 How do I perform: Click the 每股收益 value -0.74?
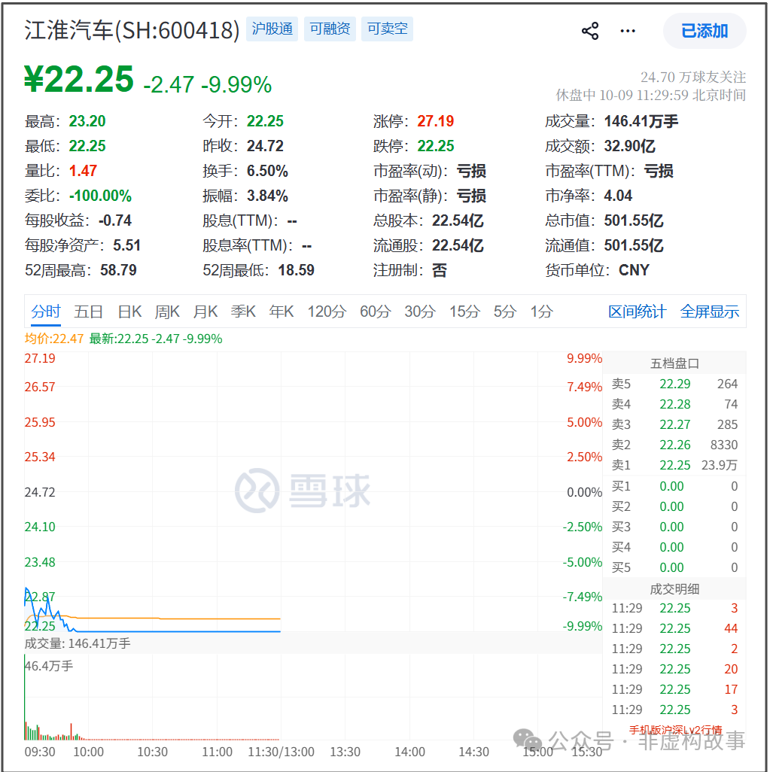click(115, 220)
